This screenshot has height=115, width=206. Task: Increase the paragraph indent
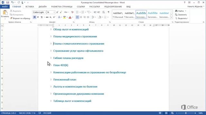tap(99, 12)
